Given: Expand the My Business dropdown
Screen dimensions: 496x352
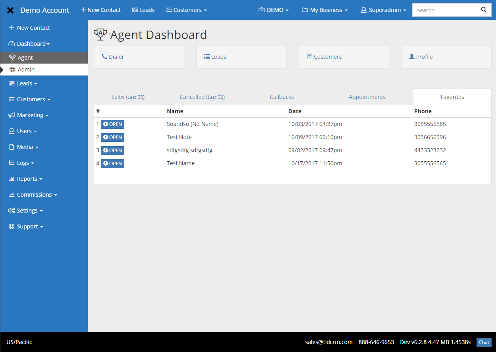Looking at the screenshot, I should (x=324, y=10).
